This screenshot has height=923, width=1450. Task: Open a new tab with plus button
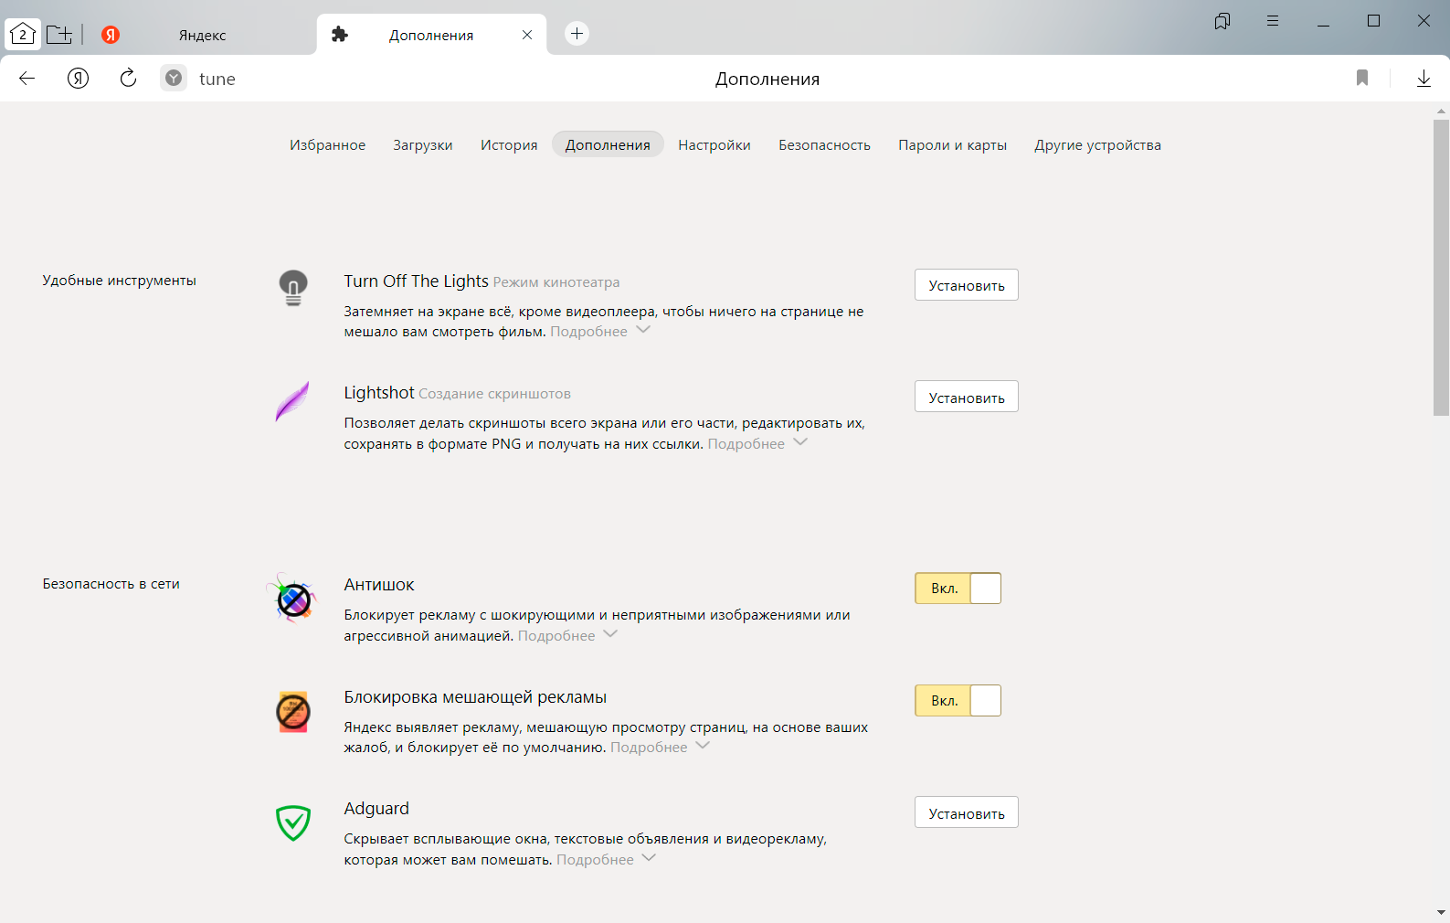577,34
